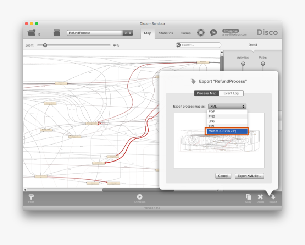
Task: Switch to the Statistics tab
Action: [166, 33]
